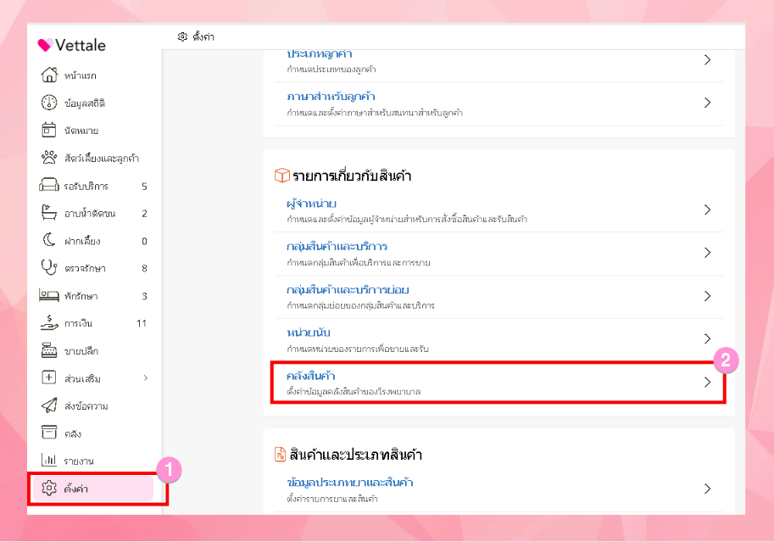
Task: Click the archive box icon for คลัง
Action: 49,433
